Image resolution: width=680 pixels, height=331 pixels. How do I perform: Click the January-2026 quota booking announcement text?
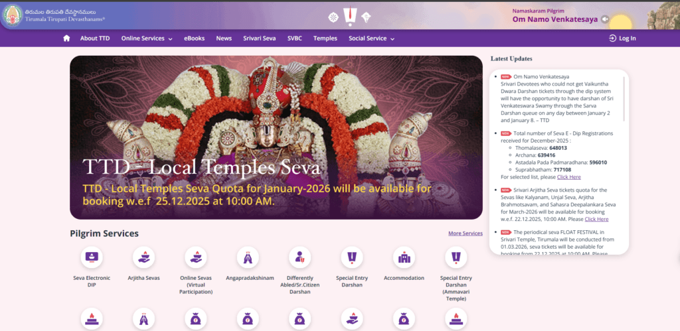tap(257, 195)
